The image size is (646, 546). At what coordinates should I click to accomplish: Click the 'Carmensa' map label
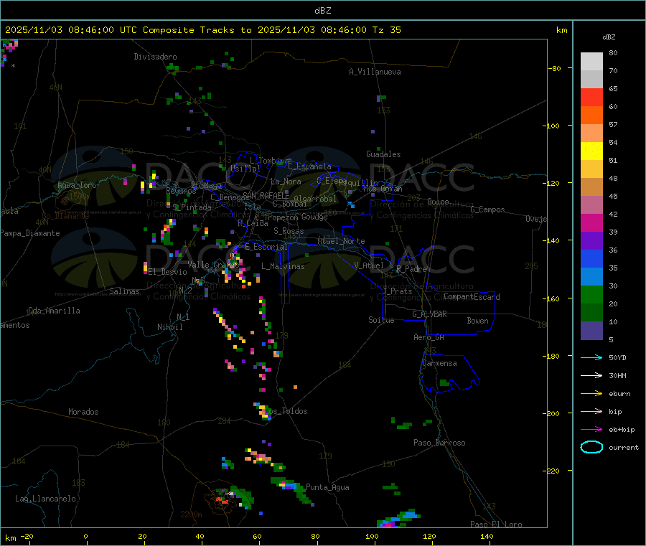[x=439, y=363]
